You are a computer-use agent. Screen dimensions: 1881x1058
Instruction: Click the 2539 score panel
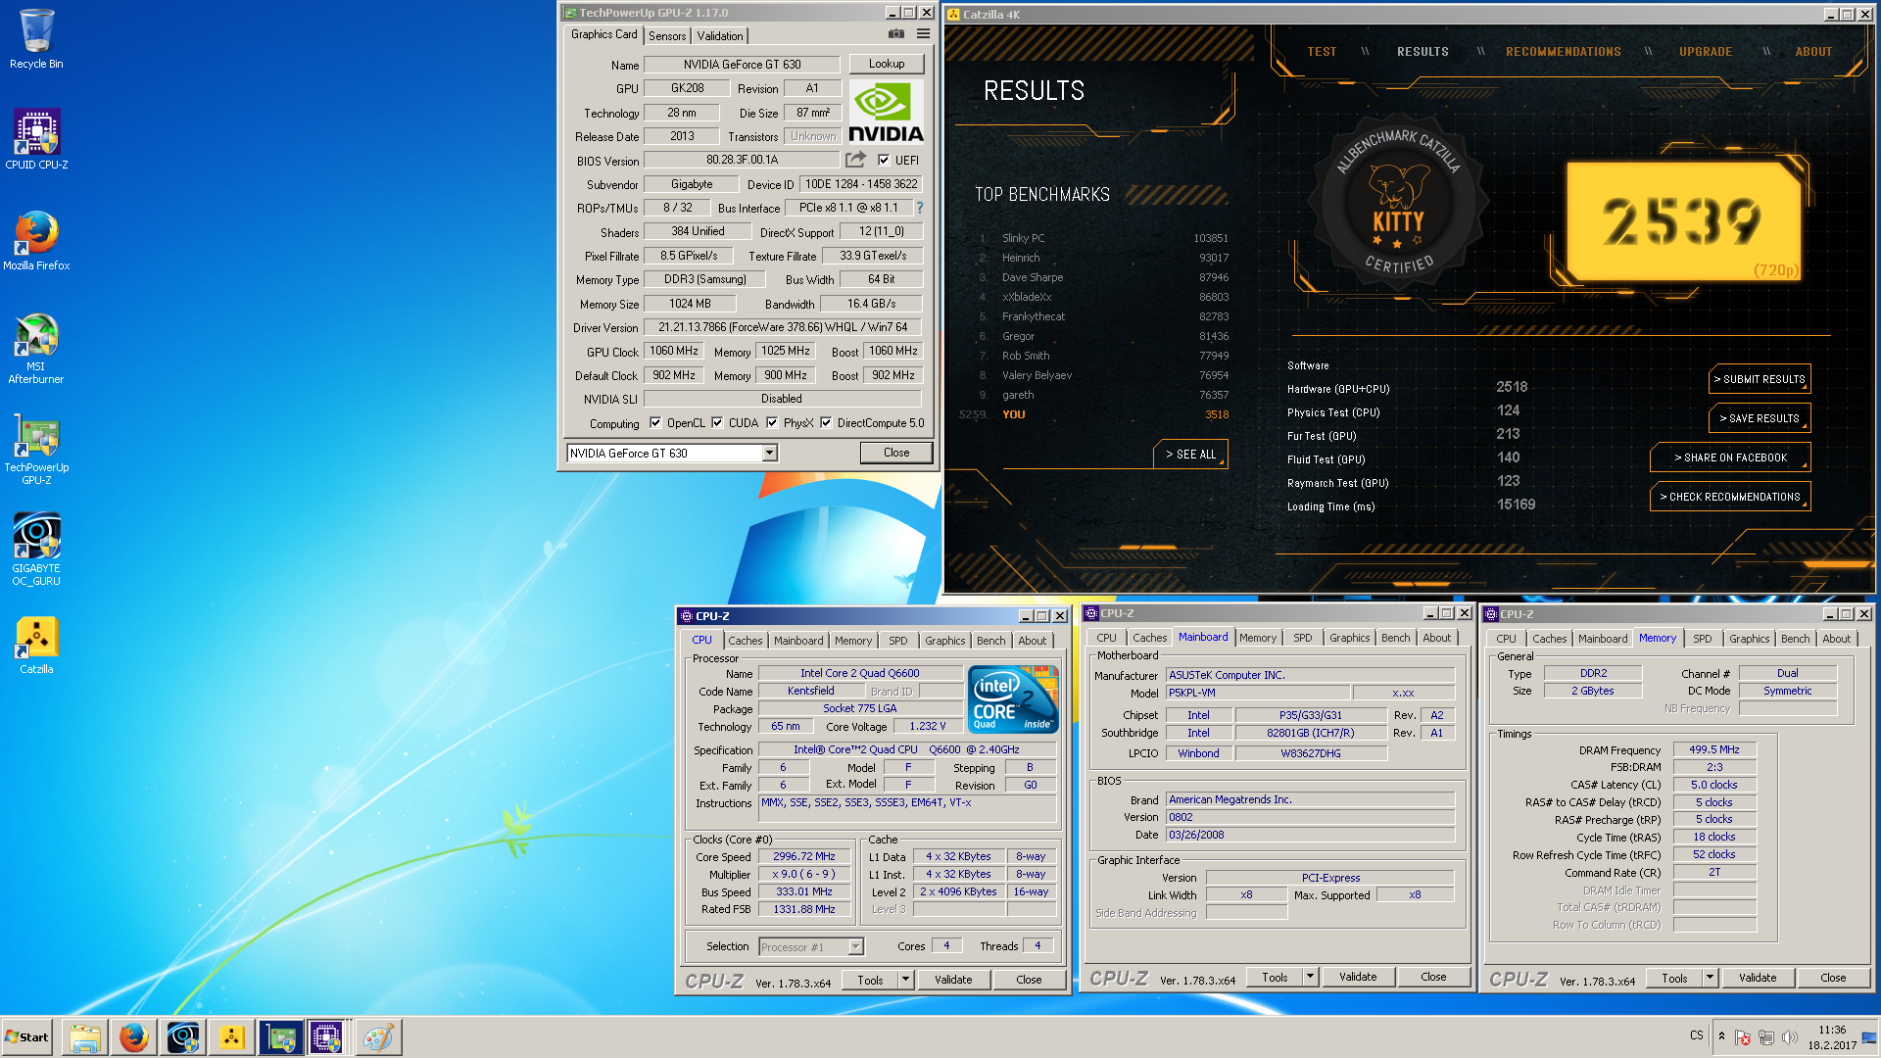[x=1683, y=221]
